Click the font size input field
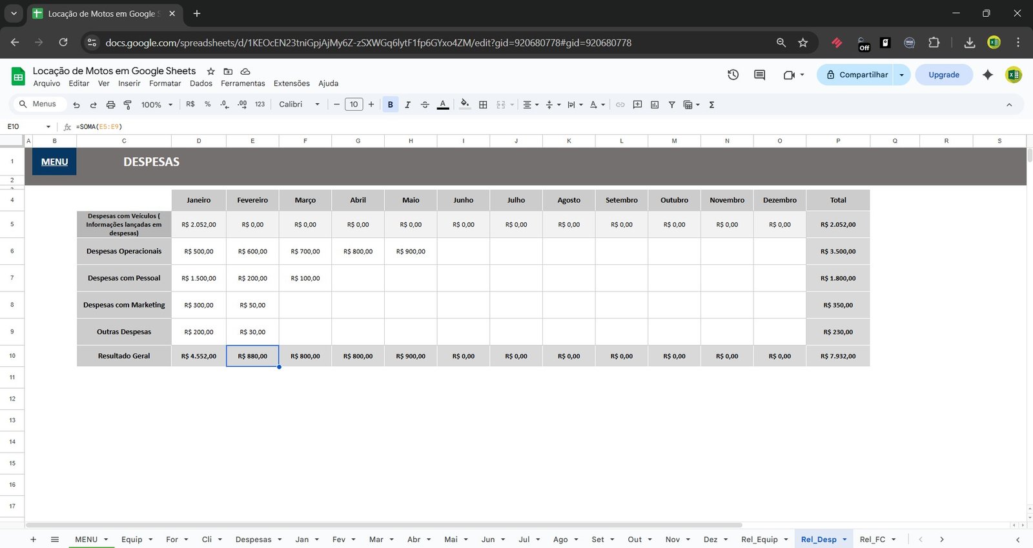The width and height of the screenshot is (1033, 548). click(x=354, y=104)
